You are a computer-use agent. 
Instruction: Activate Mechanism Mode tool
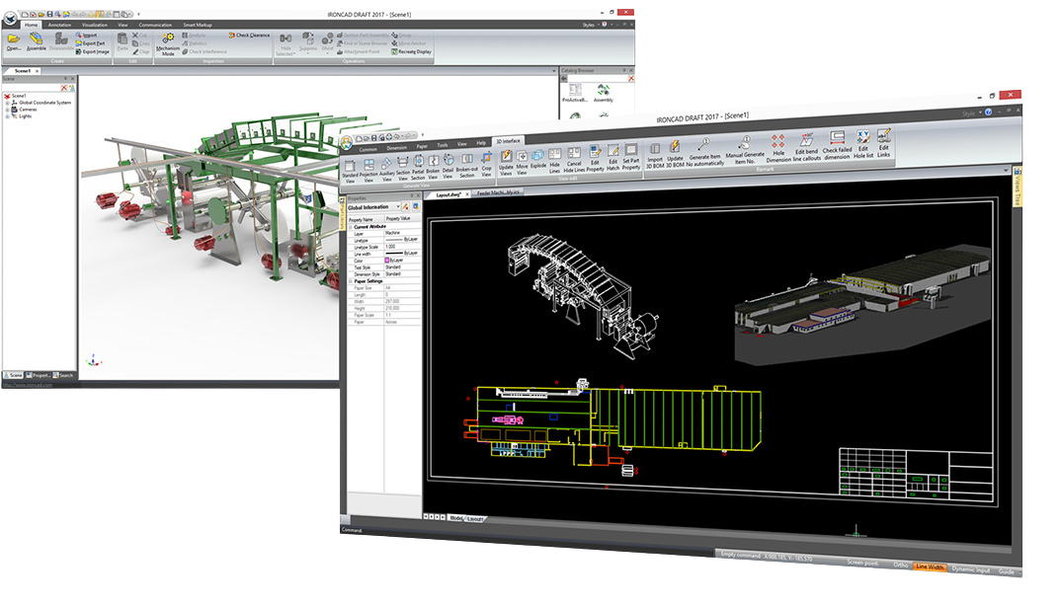(168, 44)
